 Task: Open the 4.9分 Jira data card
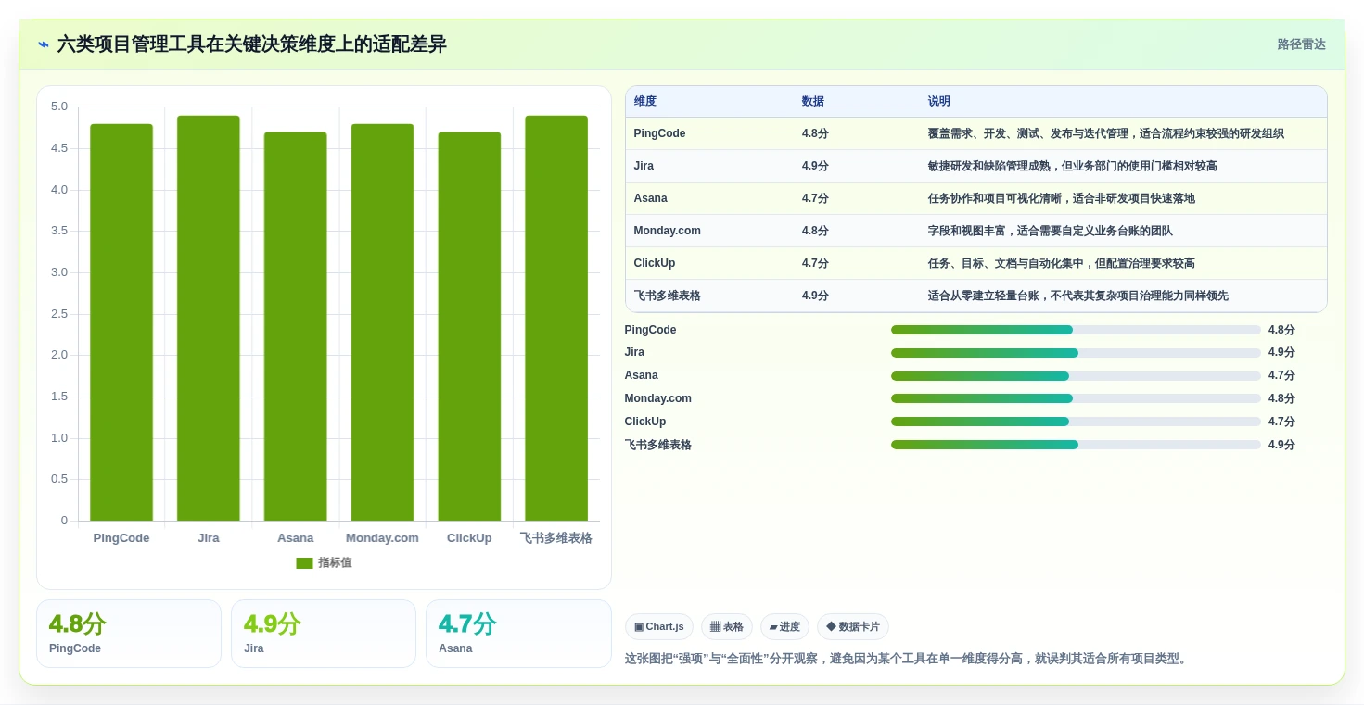pos(324,634)
